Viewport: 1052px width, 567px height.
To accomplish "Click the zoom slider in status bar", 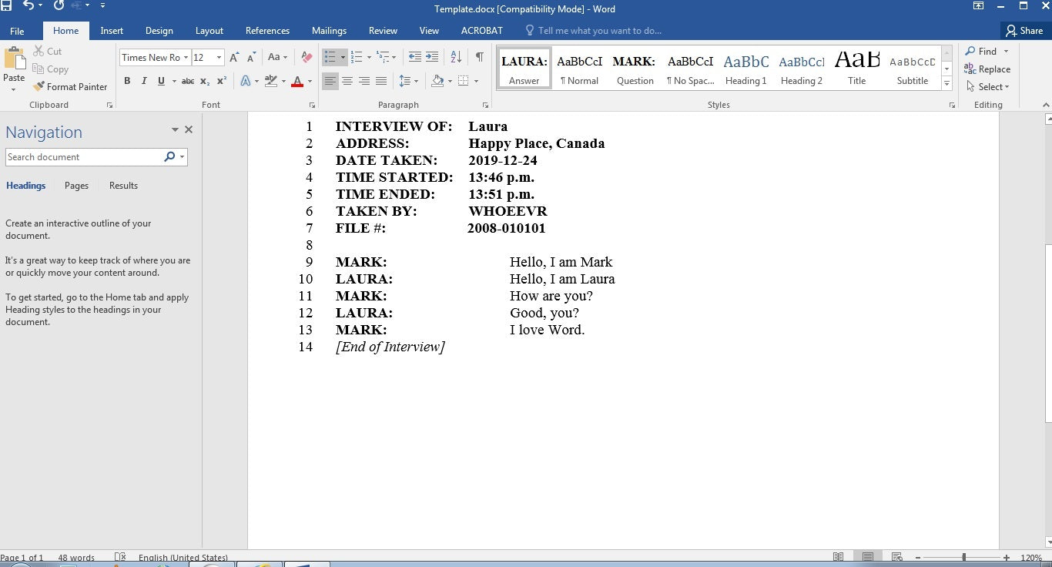I will coord(963,557).
